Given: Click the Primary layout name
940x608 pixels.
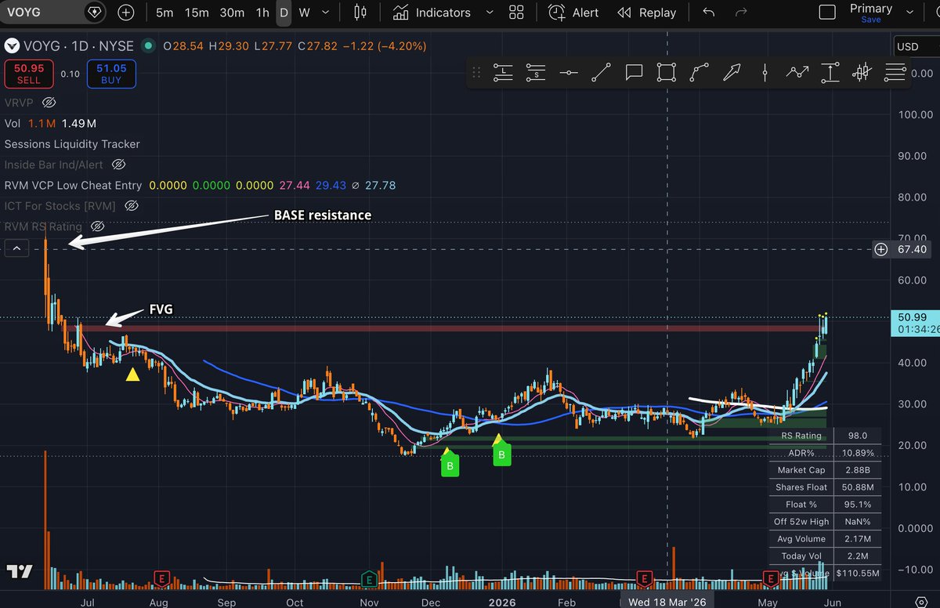Looking at the screenshot, I should coord(870,8).
